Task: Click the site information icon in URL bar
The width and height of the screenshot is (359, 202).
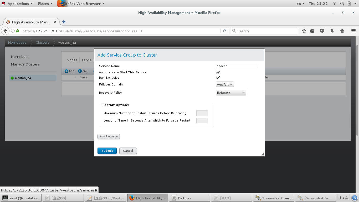Action: tap(13, 31)
